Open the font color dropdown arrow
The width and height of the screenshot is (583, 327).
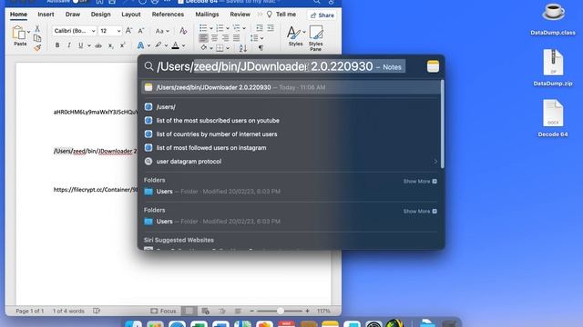pos(184,46)
